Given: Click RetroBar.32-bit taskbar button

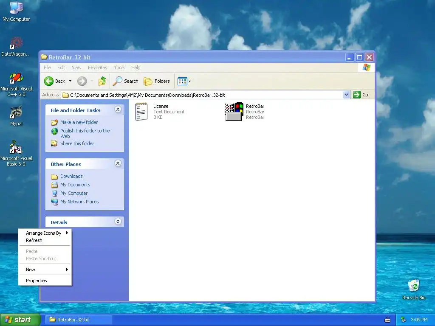Looking at the screenshot, I should pos(79,320).
